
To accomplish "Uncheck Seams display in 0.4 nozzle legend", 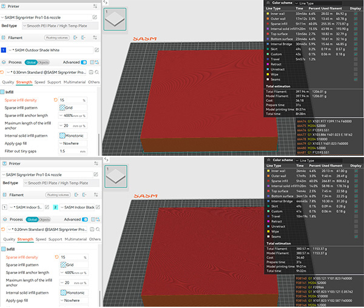I will point(356,236).
